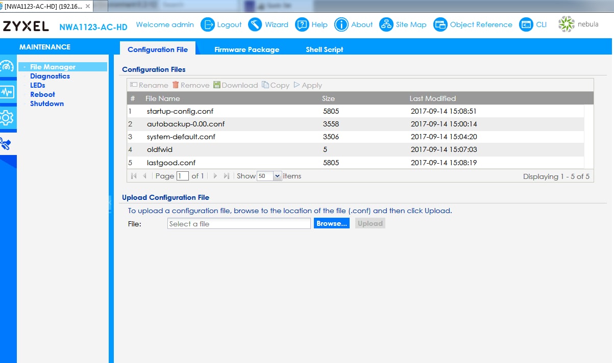This screenshot has width=614, height=363.
Task: Click the Copy toolbar button
Action: click(276, 85)
